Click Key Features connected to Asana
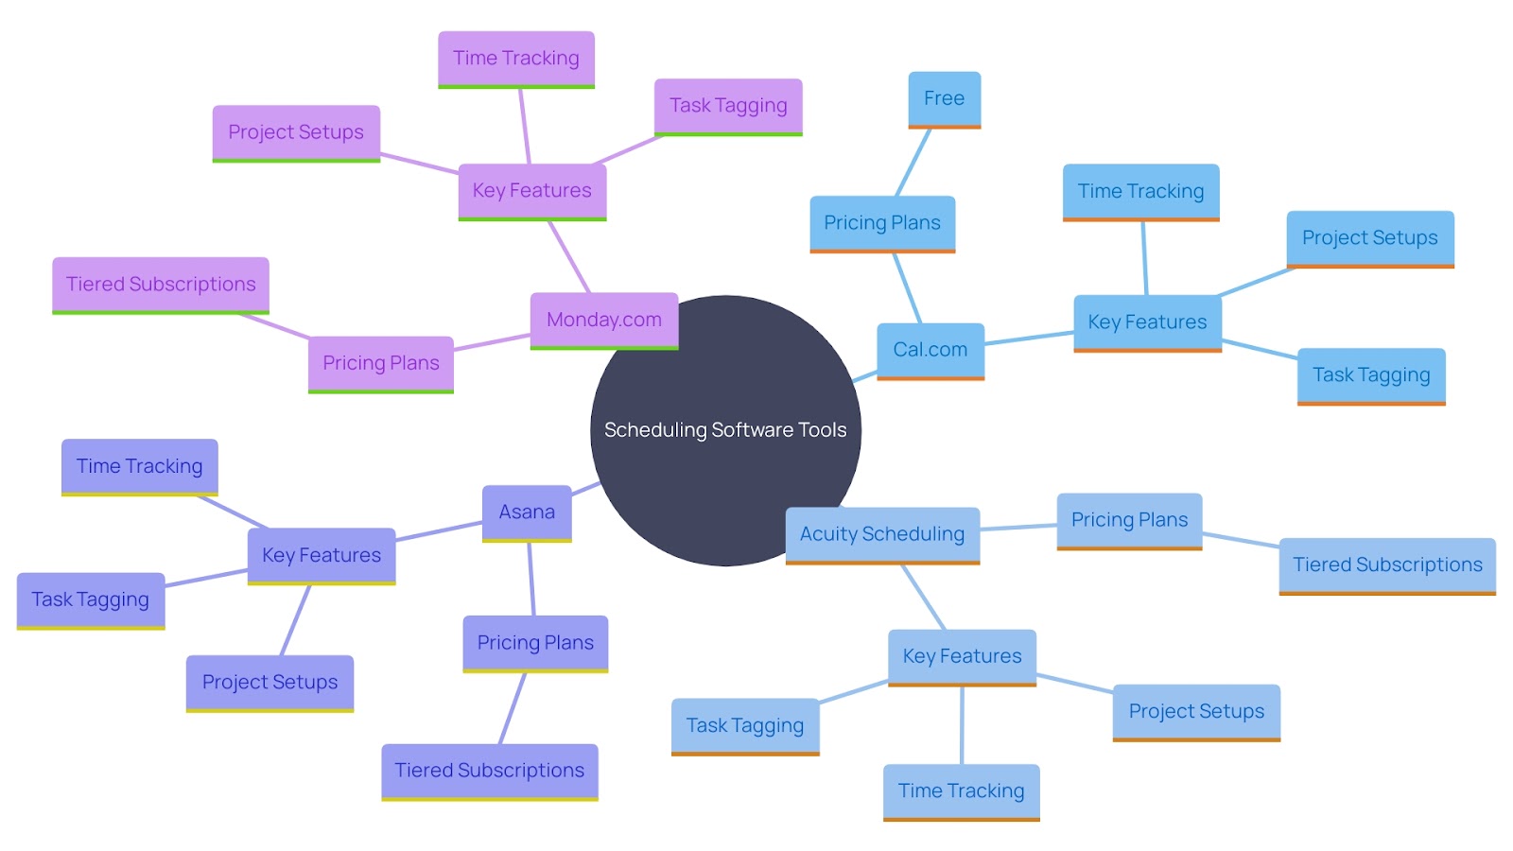 pyautogui.click(x=322, y=556)
